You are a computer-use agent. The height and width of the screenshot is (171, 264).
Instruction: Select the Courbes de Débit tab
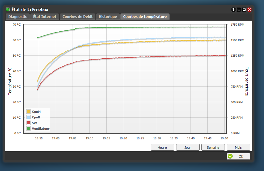coord(77,17)
